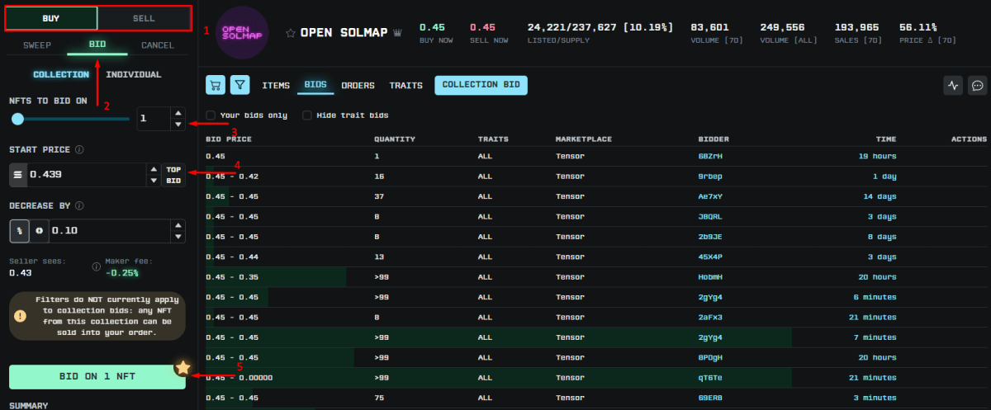
Task: Show info for Decrease By
Action: pos(79,205)
